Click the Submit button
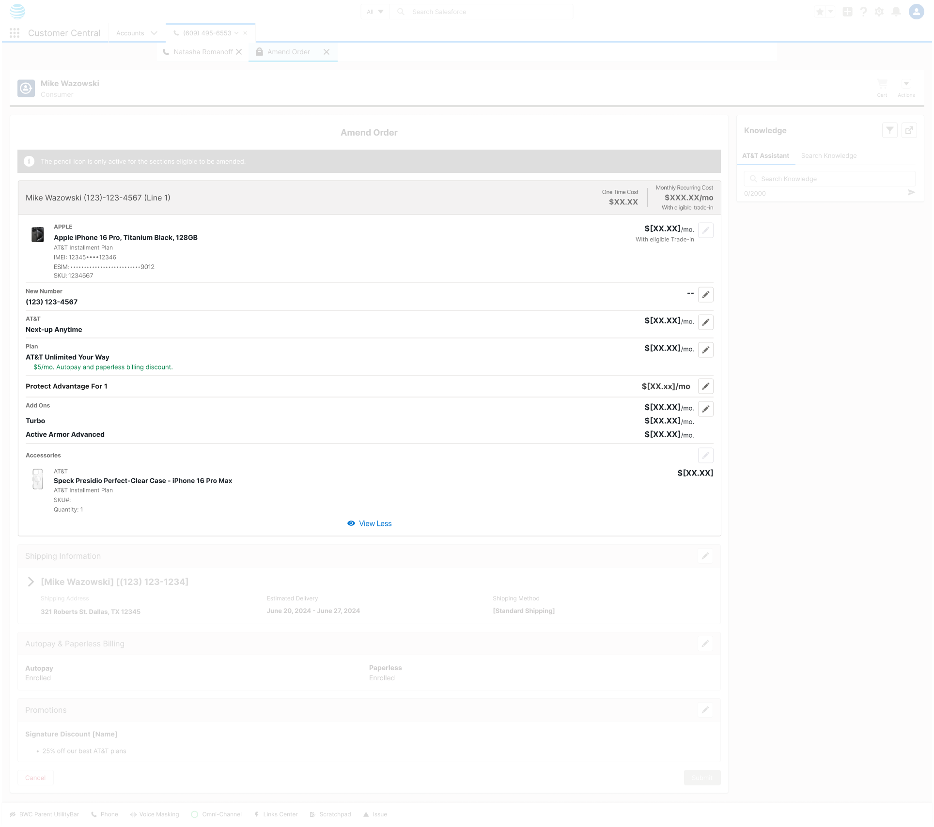 702,778
